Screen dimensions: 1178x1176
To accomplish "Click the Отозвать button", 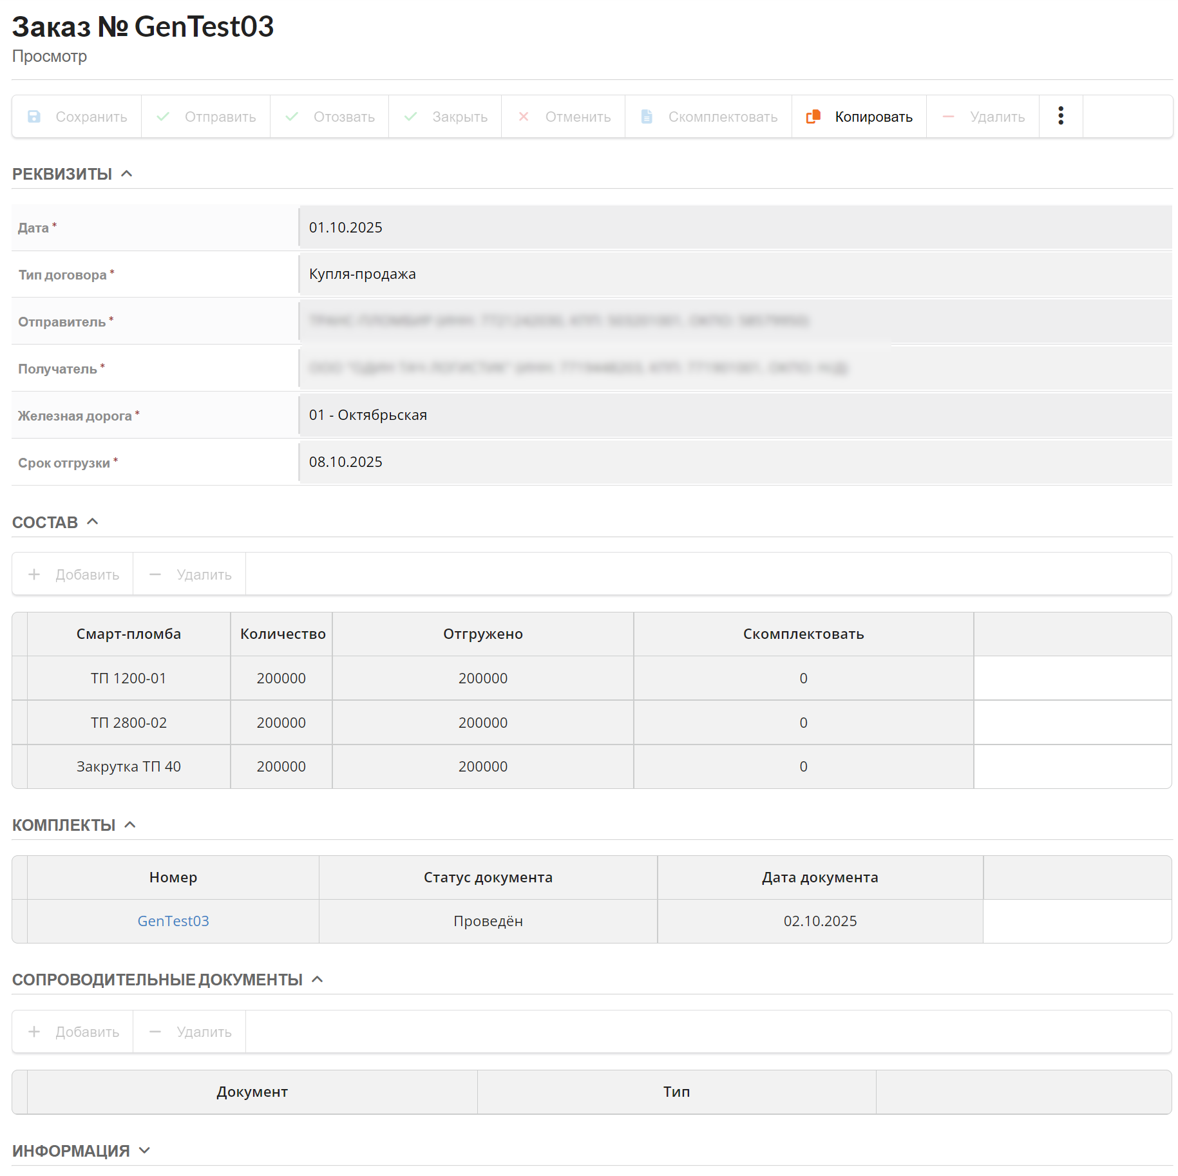I will (330, 117).
